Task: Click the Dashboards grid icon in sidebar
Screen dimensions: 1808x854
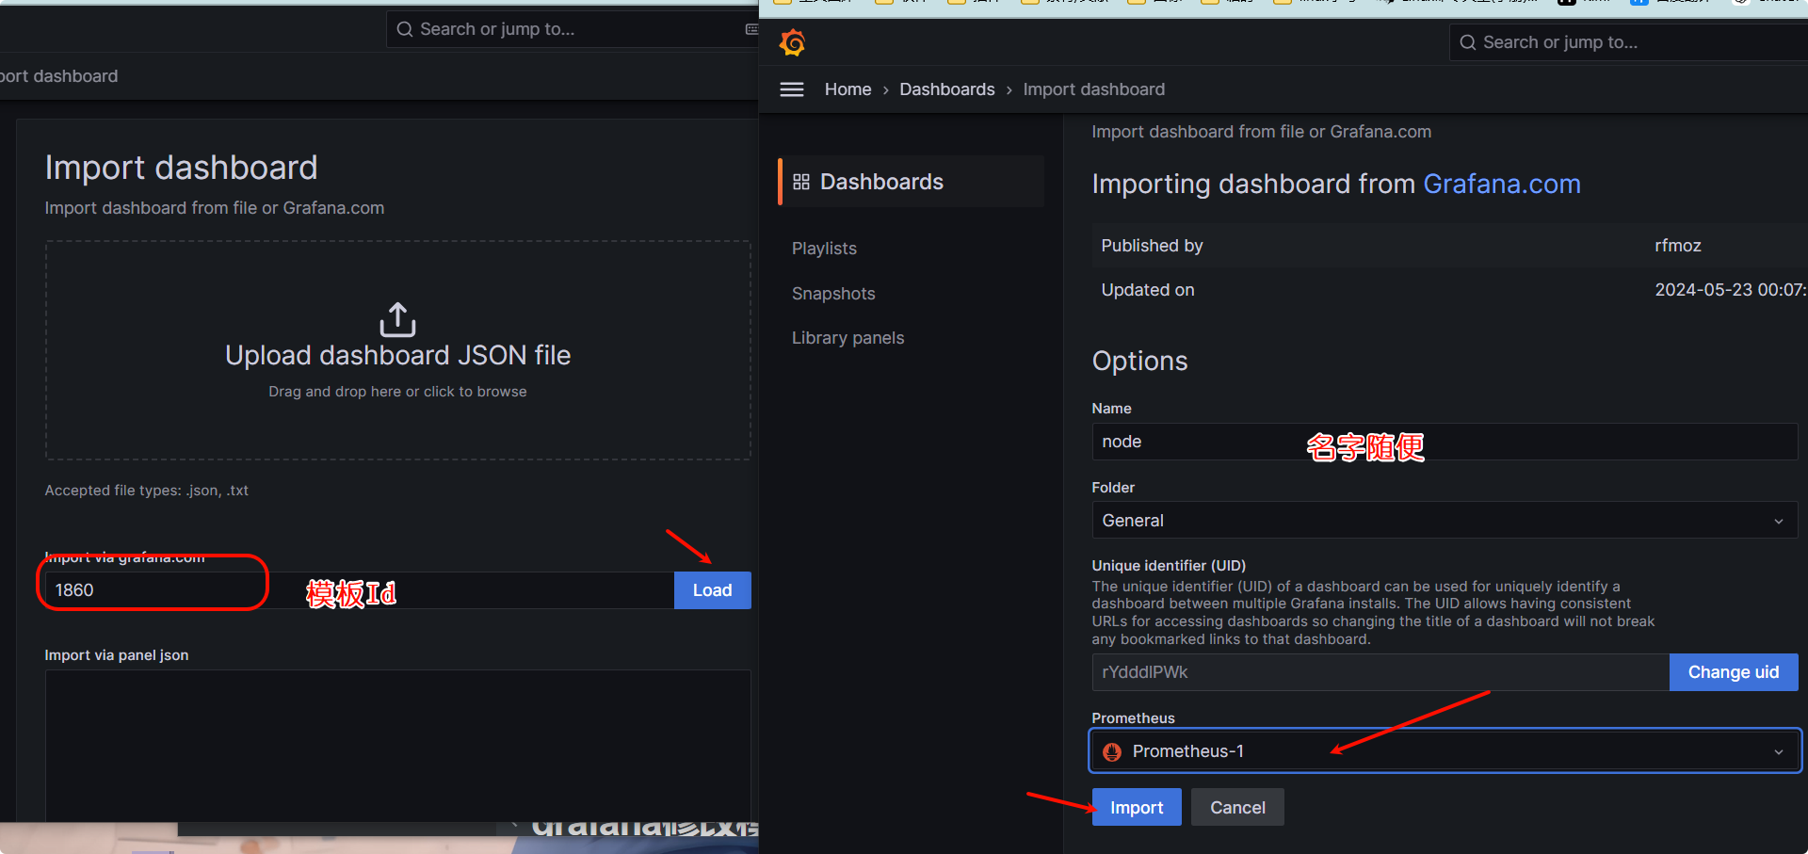Action: (801, 182)
